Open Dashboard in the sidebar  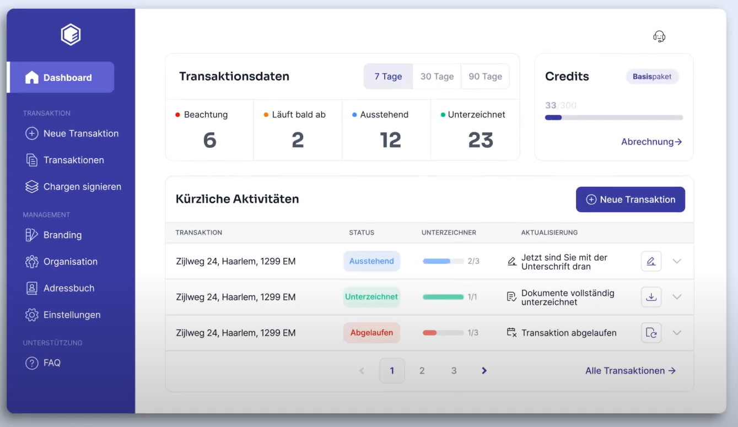point(61,78)
